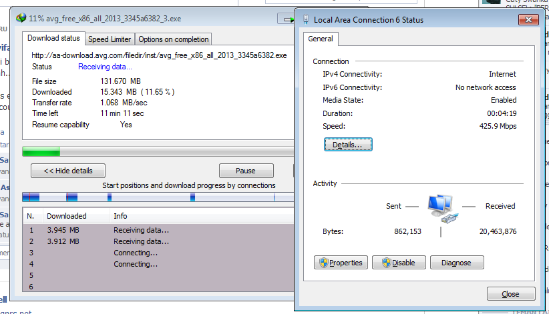Disable the Local Area Connection
This screenshot has height=314, width=549.
point(399,263)
